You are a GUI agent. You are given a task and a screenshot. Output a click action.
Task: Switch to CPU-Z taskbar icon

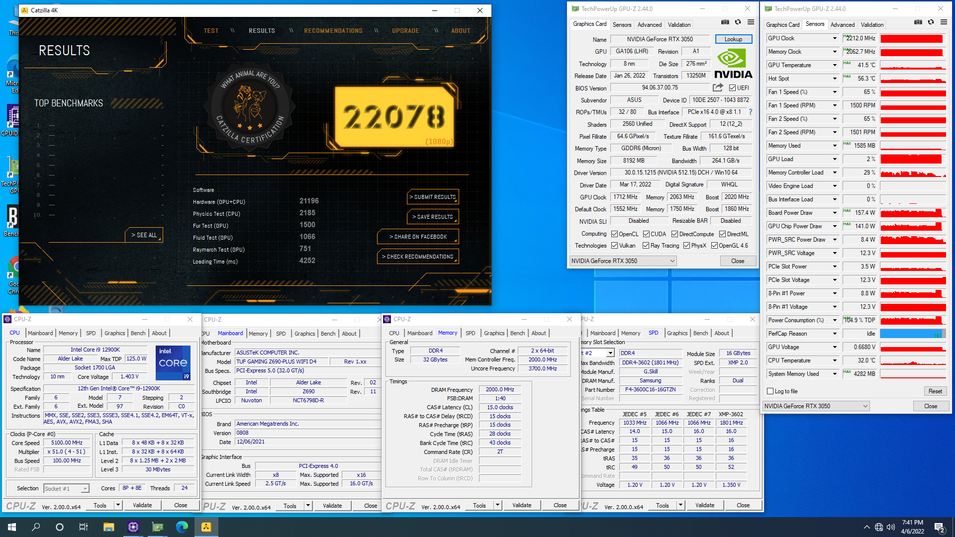point(133,527)
